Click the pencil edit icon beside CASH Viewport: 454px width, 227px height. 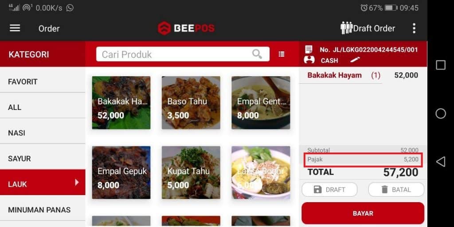click(355, 60)
